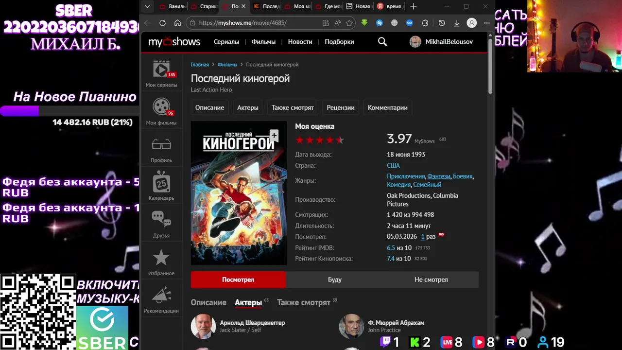
Task: Click the Shazam-like blue extension icon
Action: tap(380, 23)
